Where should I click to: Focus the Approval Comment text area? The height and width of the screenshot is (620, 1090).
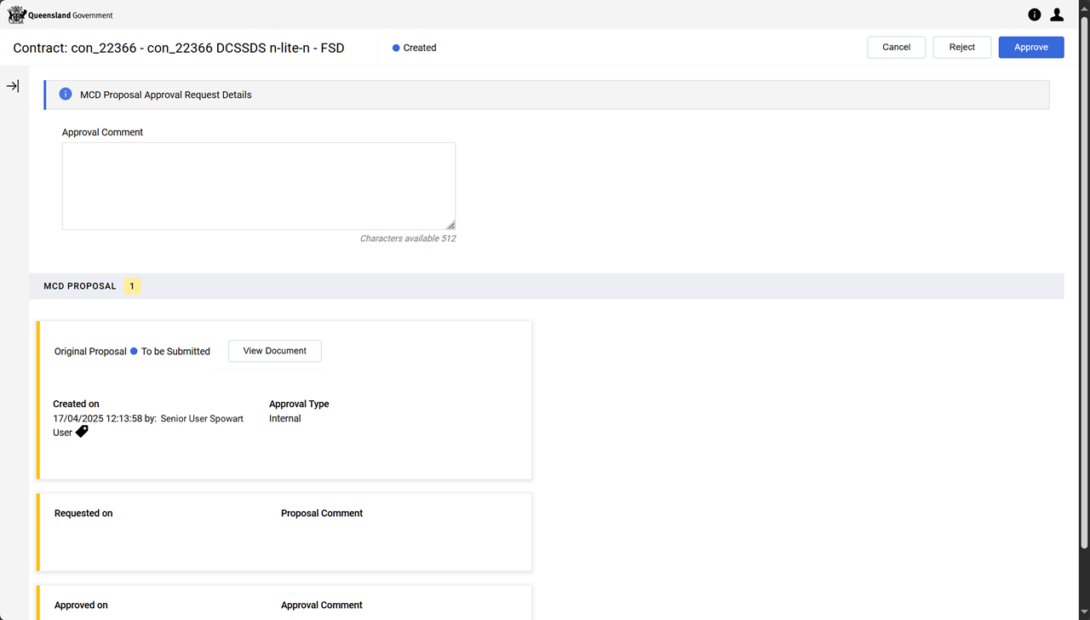tap(258, 186)
